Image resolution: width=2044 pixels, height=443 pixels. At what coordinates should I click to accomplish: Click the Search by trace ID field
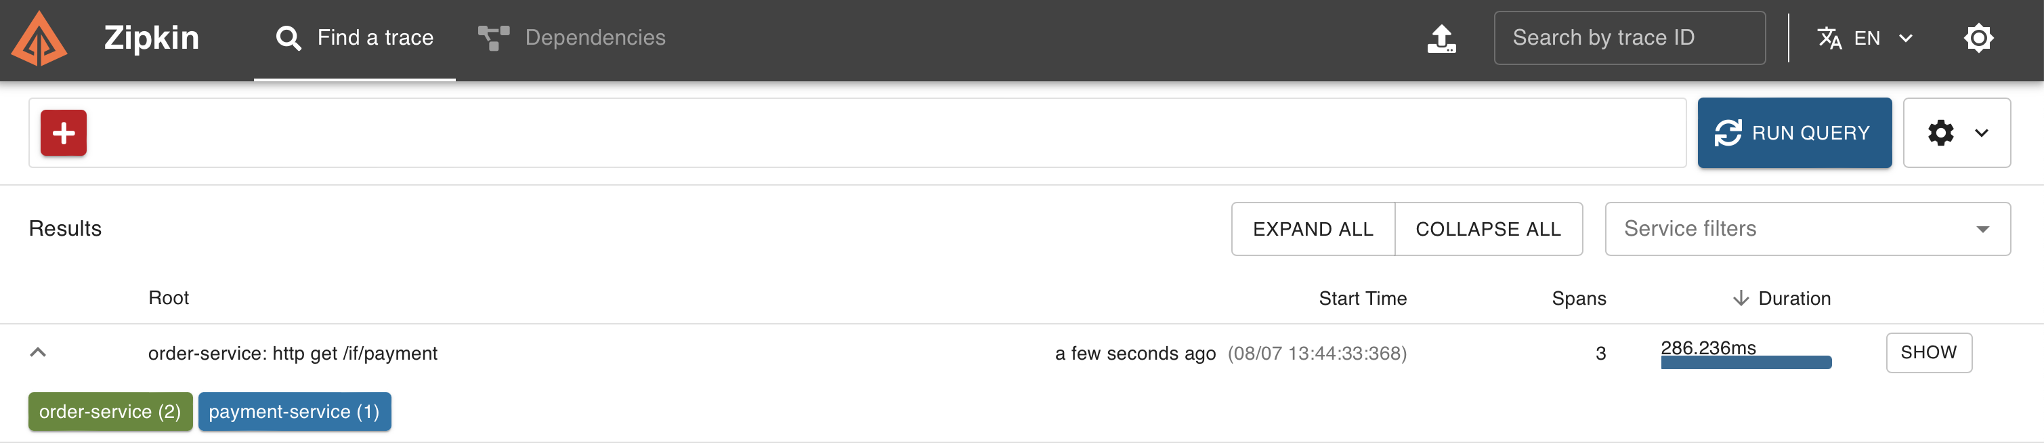(x=1629, y=37)
